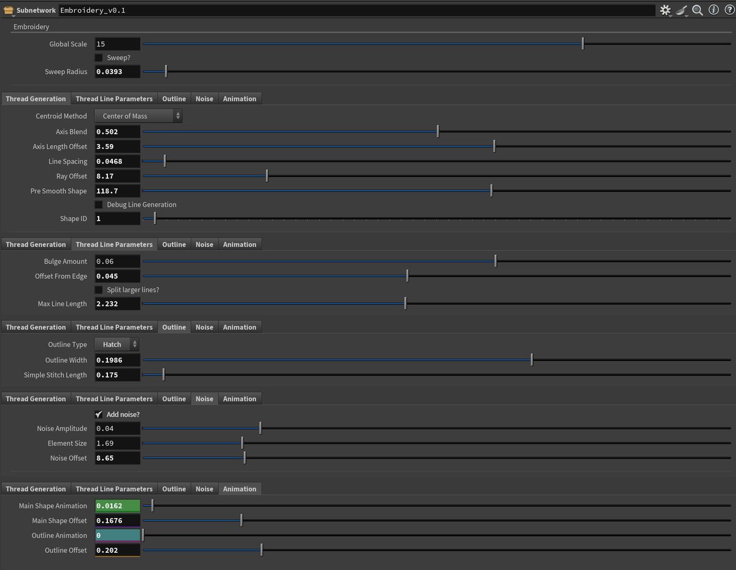This screenshot has height=570, width=736.
Task: Enable the Sweep? checkbox
Action: tap(99, 58)
